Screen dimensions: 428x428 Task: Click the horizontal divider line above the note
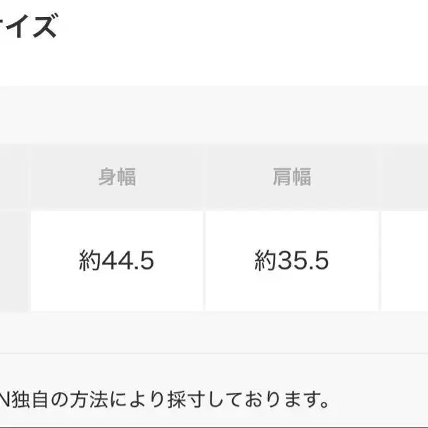[x=214, y=353]
